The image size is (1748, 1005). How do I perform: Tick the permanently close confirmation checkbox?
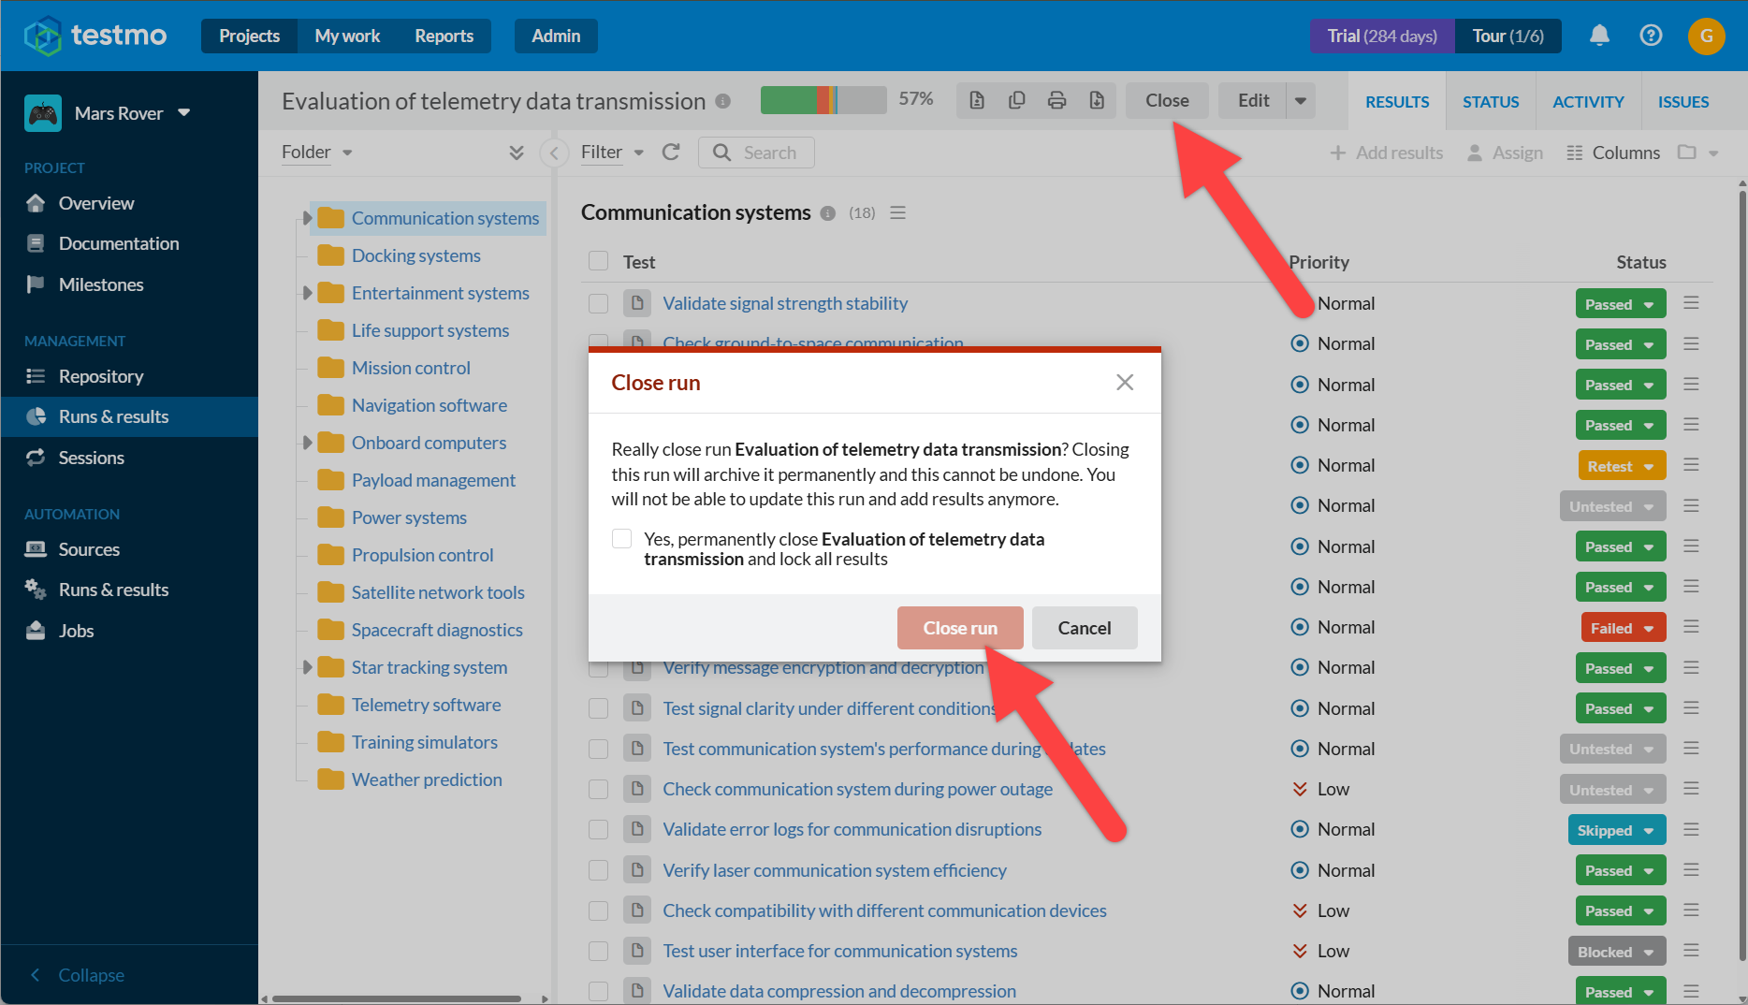tap(621, 539)
